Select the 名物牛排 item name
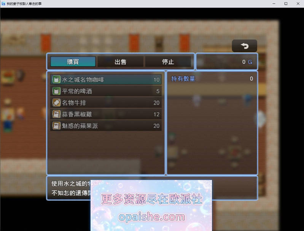The height and width of the screenshot is (231, 304). 74,103
